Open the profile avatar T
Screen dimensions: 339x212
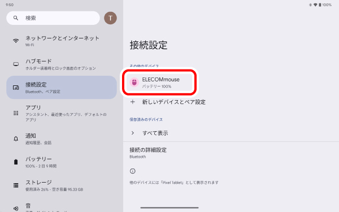point(110,18)
